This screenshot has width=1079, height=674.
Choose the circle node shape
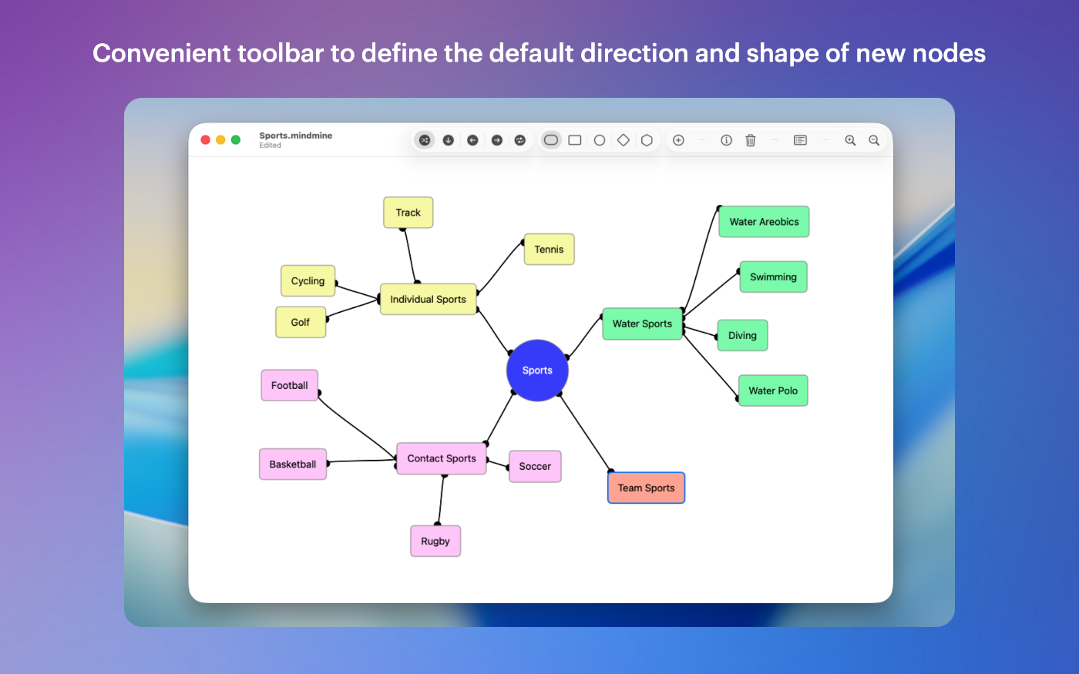click(600, 140)
